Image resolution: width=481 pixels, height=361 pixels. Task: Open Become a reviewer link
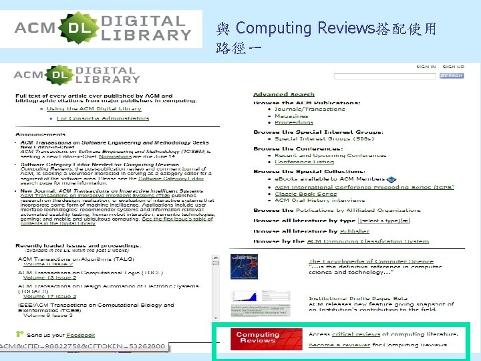(339, 345)
